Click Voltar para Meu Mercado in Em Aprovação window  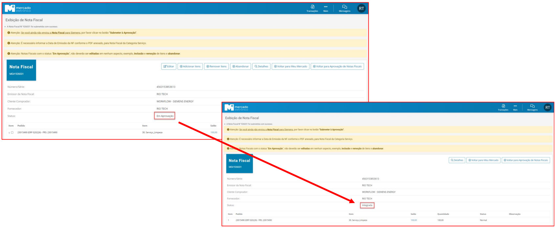coord(291,66)
